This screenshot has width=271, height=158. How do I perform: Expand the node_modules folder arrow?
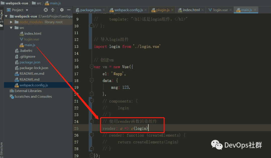(11, 22)
